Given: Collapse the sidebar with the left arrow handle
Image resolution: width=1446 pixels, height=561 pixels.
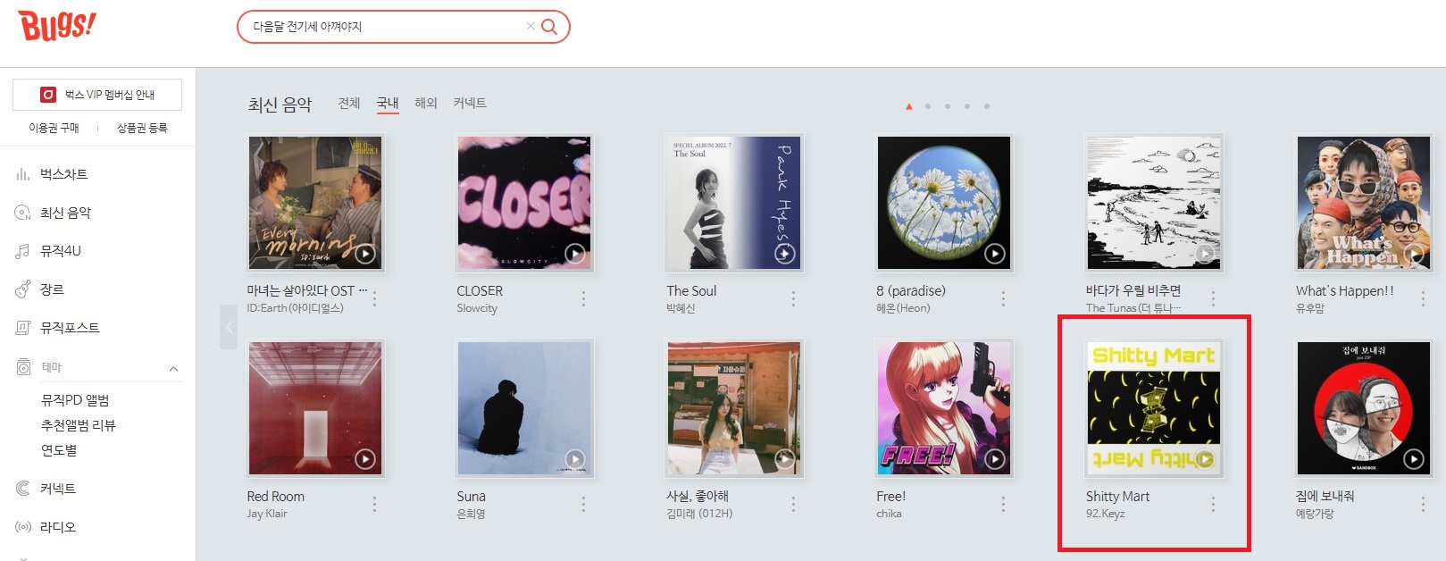Looking at the screenshot, I should (x=229, y=327).
